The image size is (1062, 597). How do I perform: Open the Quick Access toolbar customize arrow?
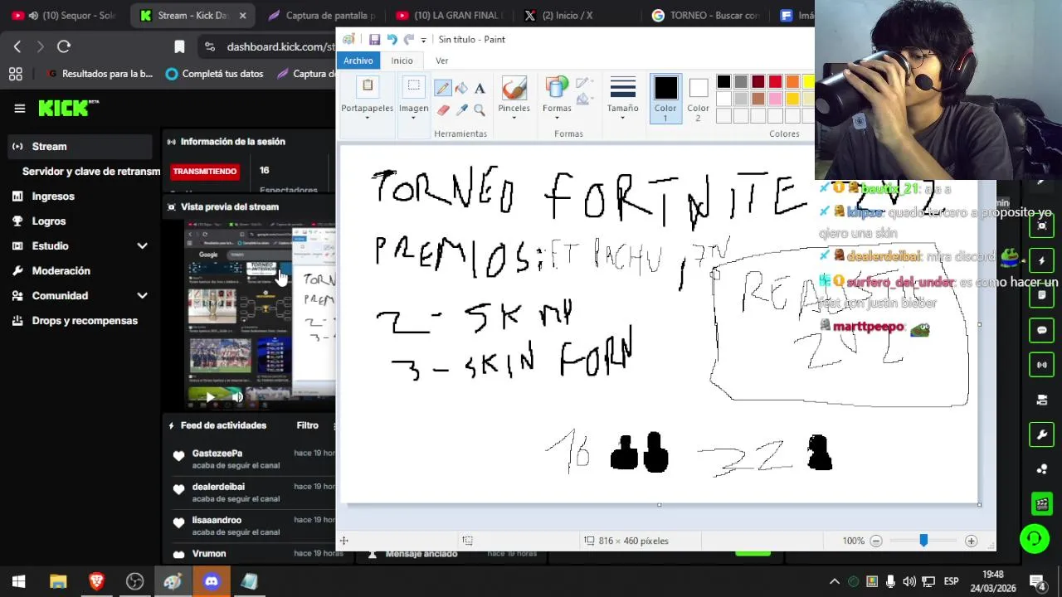point(423,40)
